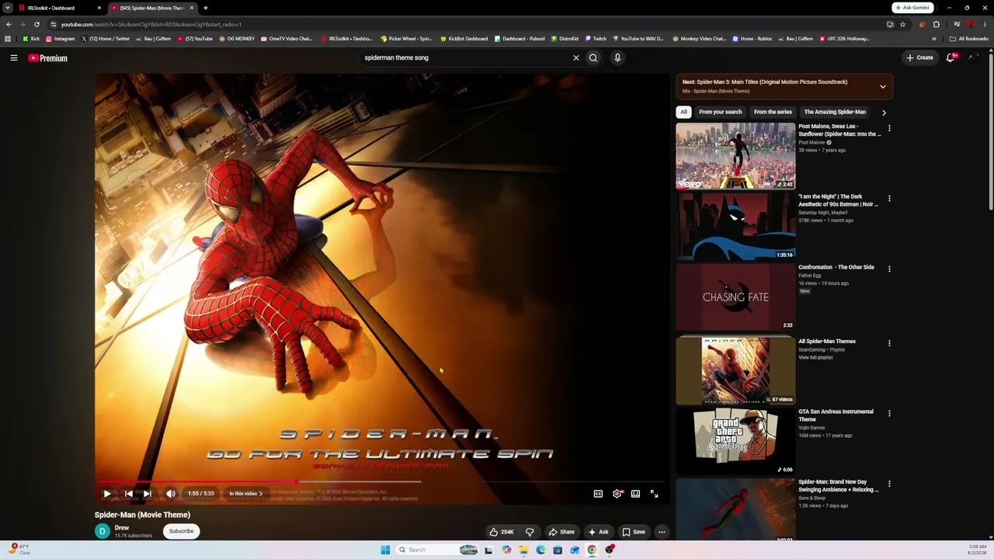Enter fullscreen video mode
The height and width of the screenshot is (559, 994).
[654, 494]
